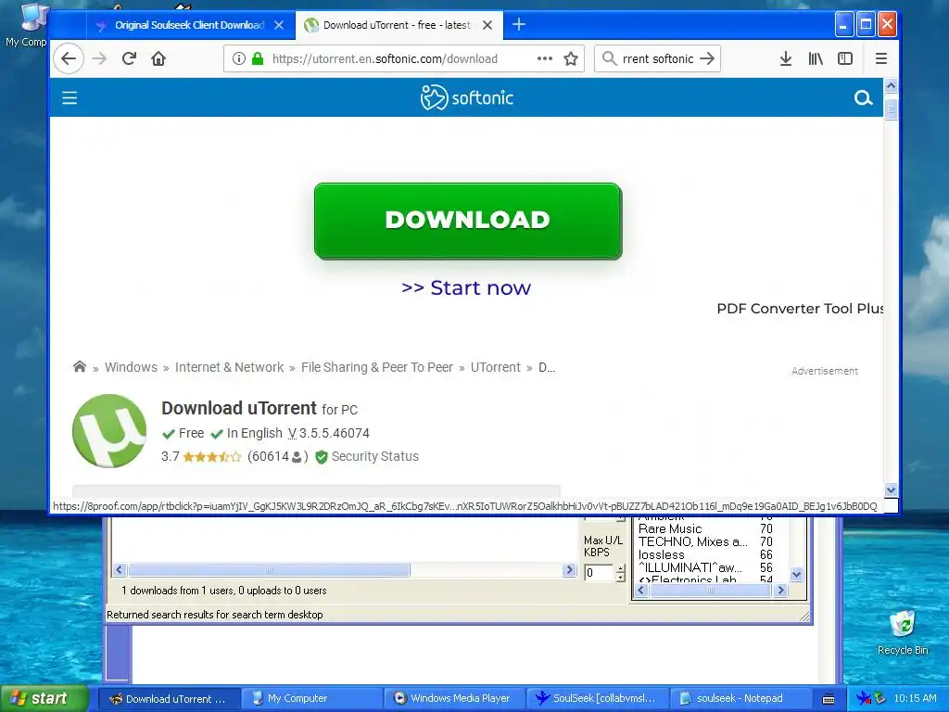Screen dimensions: 949x712
Task: Click Download uTorrent Firefox taskbar button
Action: [169, 698]
